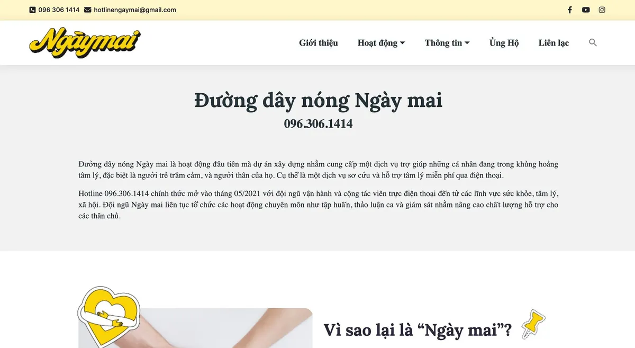Click the Đường dây nóng Ngày mai heading
This screenshot has width=635, height=348.
317,100
